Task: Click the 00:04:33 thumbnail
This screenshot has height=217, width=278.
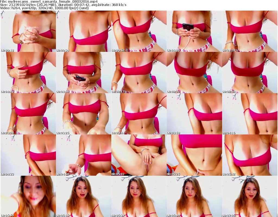Action: pyautogui.click(x=28, y=155)
